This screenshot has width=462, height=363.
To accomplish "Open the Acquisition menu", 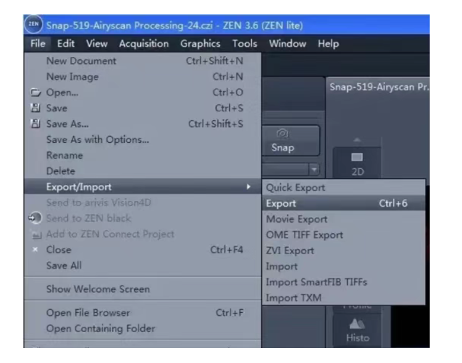I will point(143,43).
